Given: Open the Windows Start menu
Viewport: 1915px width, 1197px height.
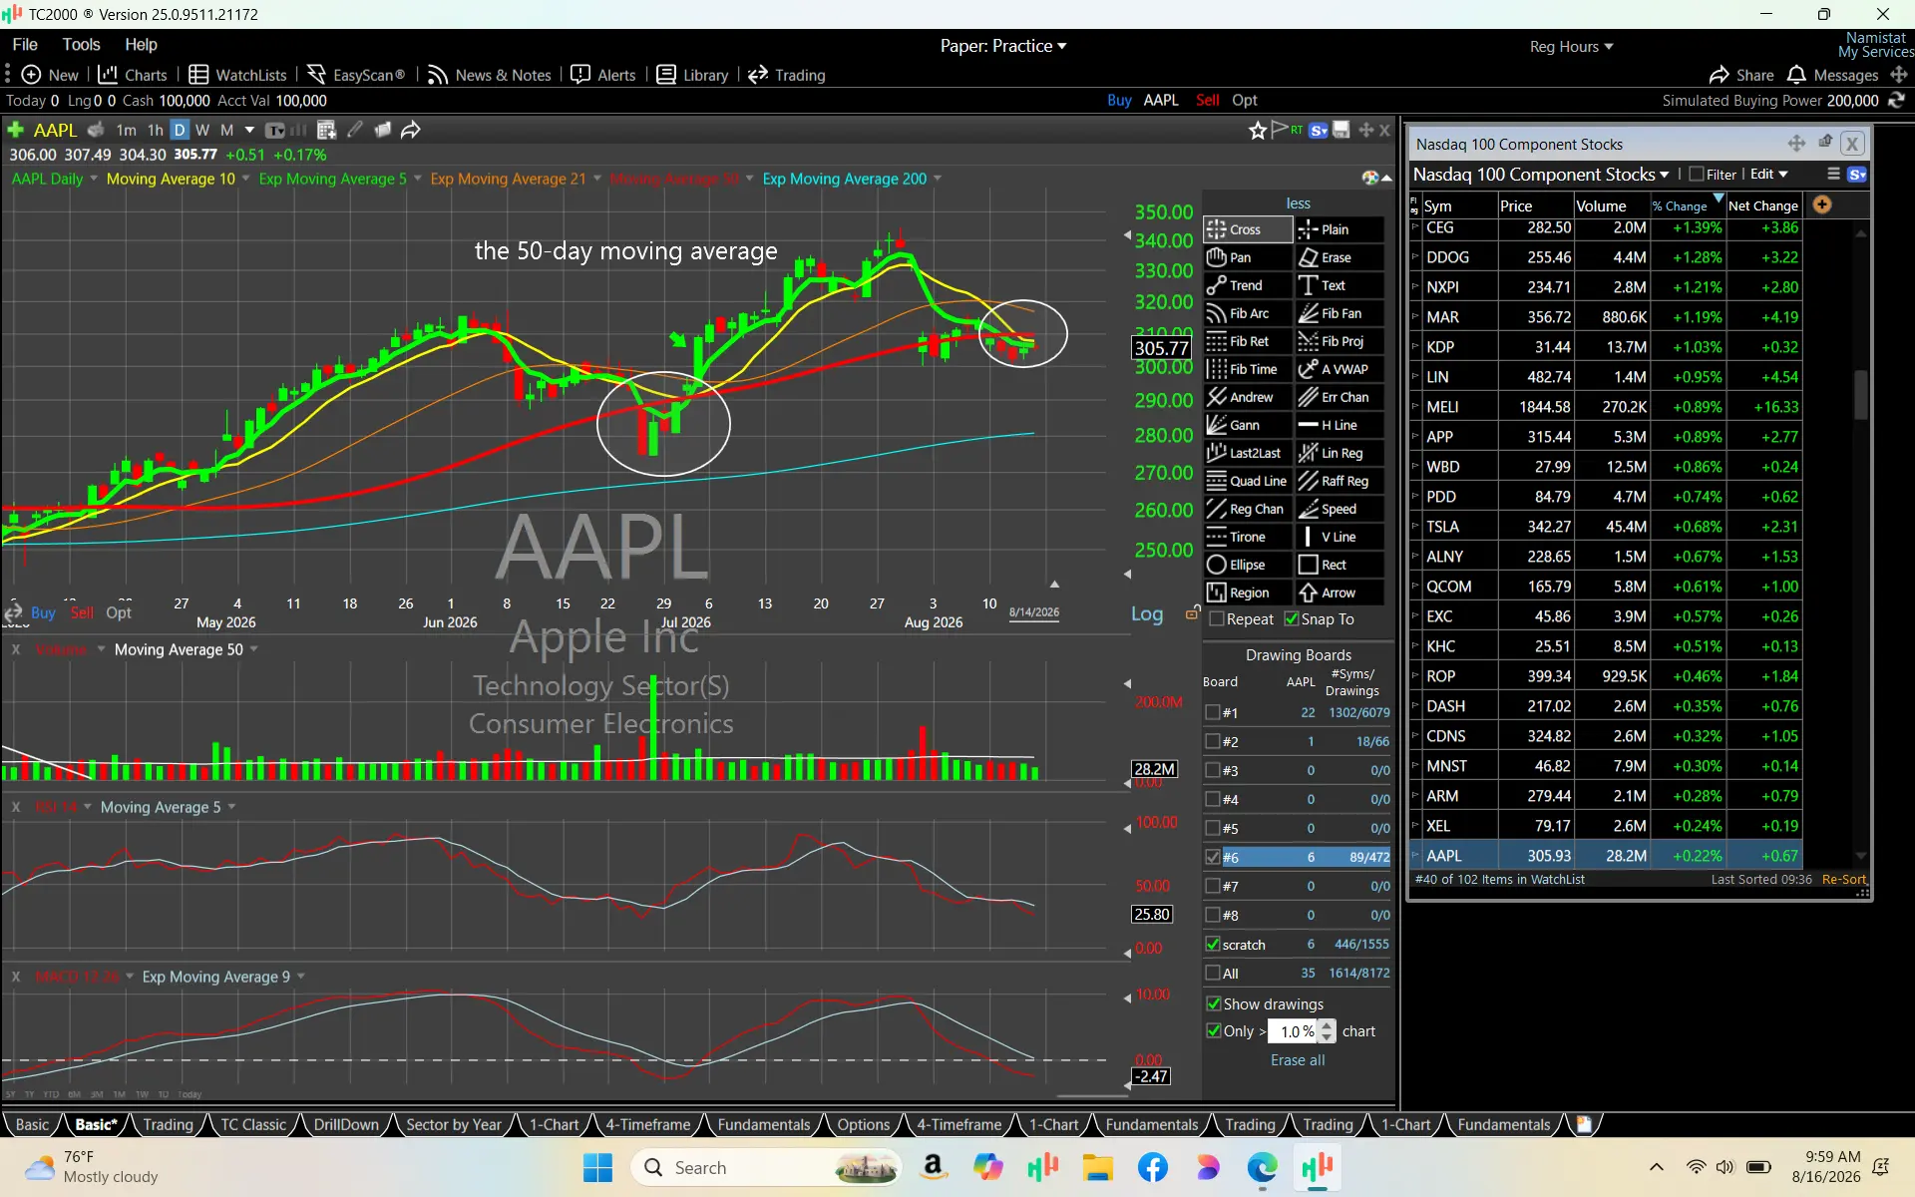Looking at the screenshot, I should pos(597,1167).
